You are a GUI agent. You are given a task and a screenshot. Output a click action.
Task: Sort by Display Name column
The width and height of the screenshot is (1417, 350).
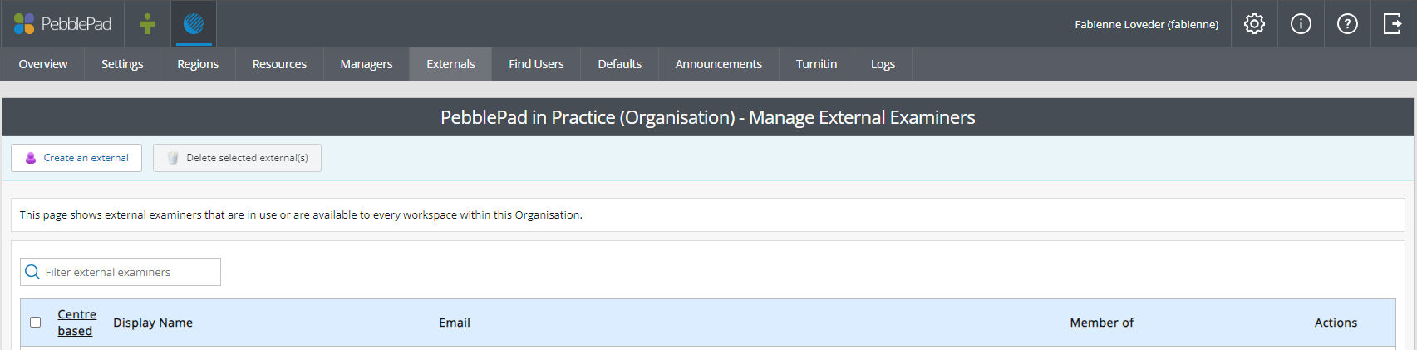[x=153, y=323]
